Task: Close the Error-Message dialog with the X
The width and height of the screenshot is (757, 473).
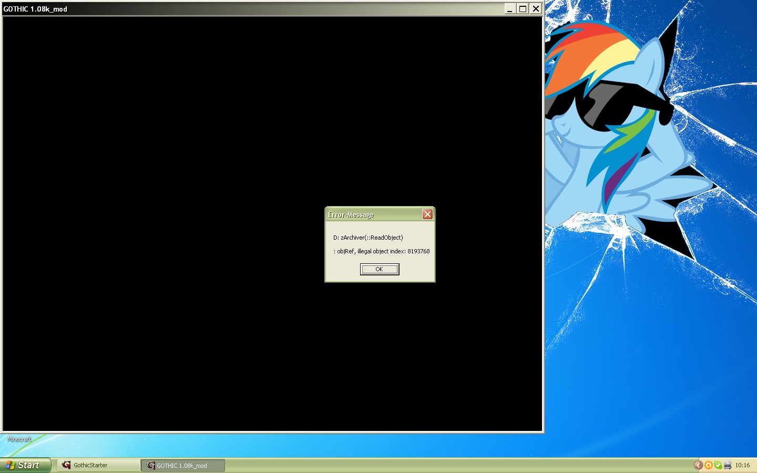Action: click(427, 214)
